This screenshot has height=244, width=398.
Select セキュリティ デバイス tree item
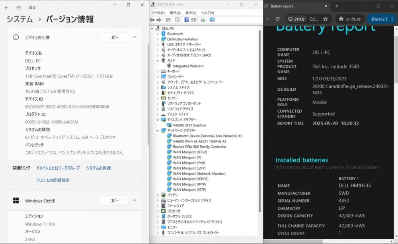coord(180,93)
